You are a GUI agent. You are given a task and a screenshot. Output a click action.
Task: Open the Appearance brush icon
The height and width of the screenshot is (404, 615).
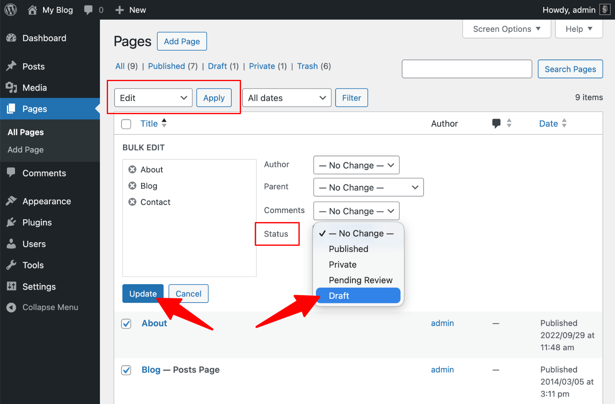pos(11,201)
